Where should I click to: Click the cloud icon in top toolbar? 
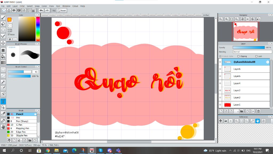4,10
